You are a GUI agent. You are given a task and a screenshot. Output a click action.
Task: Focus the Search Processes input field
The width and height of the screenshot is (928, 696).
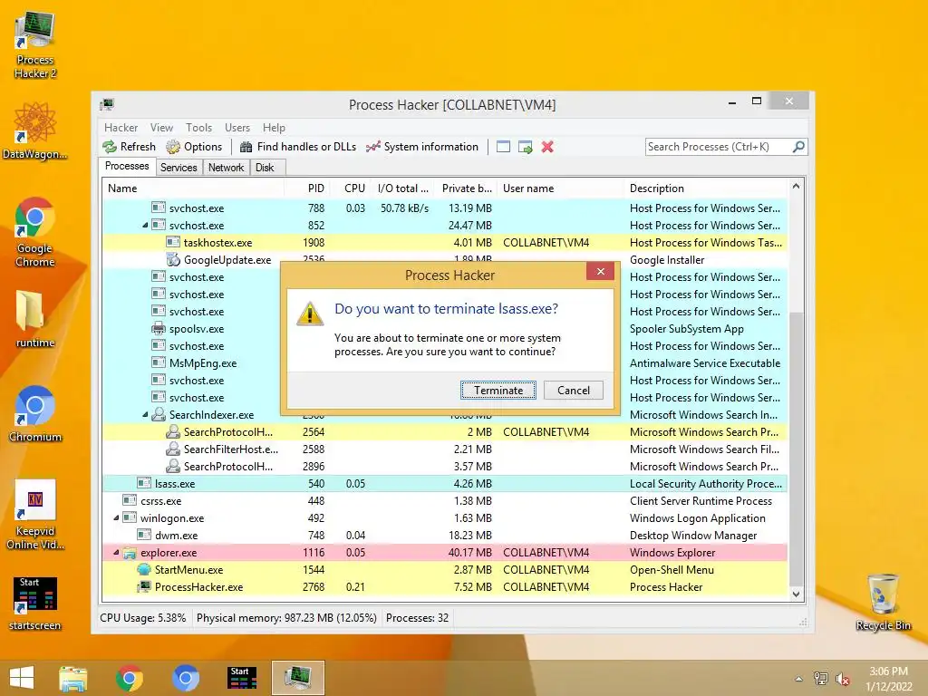(719, 147)
